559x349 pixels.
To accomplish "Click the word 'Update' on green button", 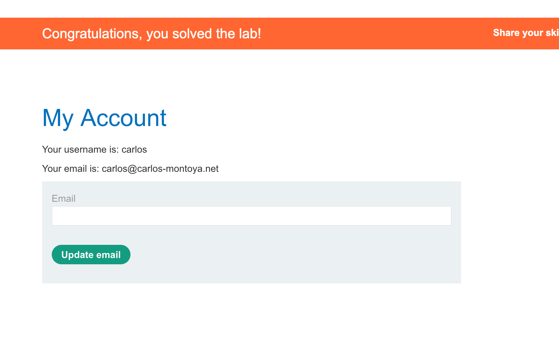I will coord(78,255).
